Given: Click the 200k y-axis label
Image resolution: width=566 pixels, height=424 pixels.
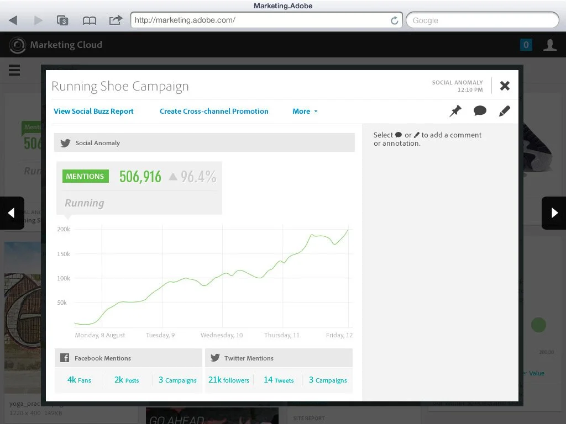Looking at the screenshot, I should pyautogui.click(x=64, y=229).
